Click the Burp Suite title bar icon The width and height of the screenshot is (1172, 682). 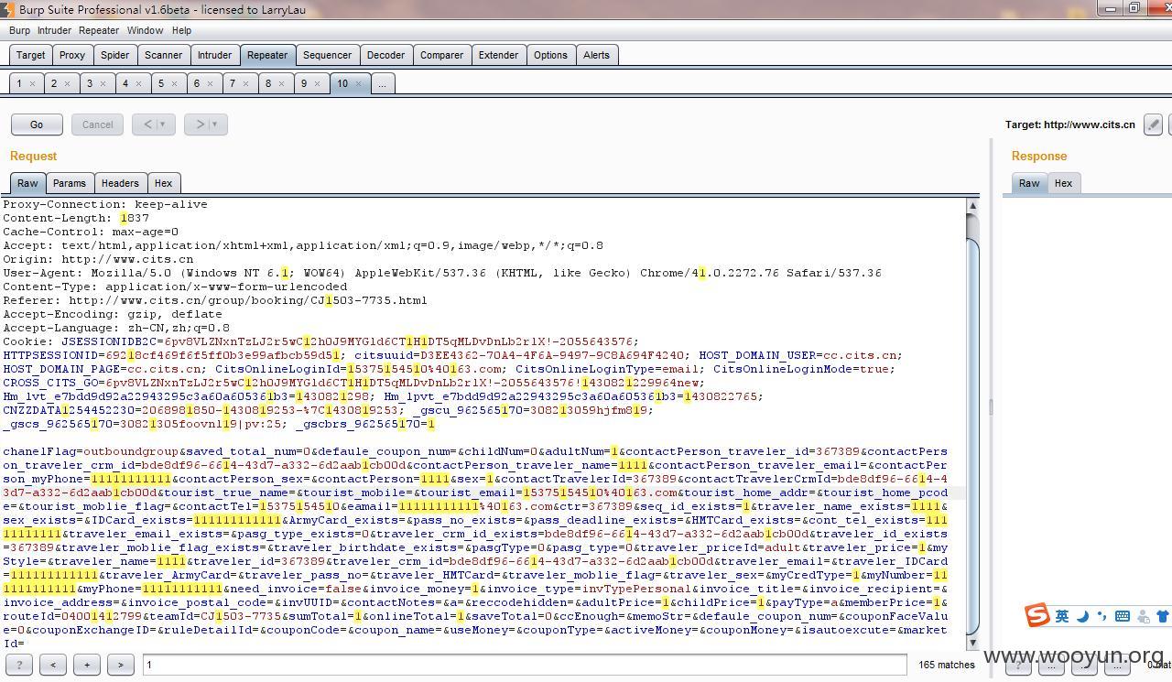(x=8, y=9)
